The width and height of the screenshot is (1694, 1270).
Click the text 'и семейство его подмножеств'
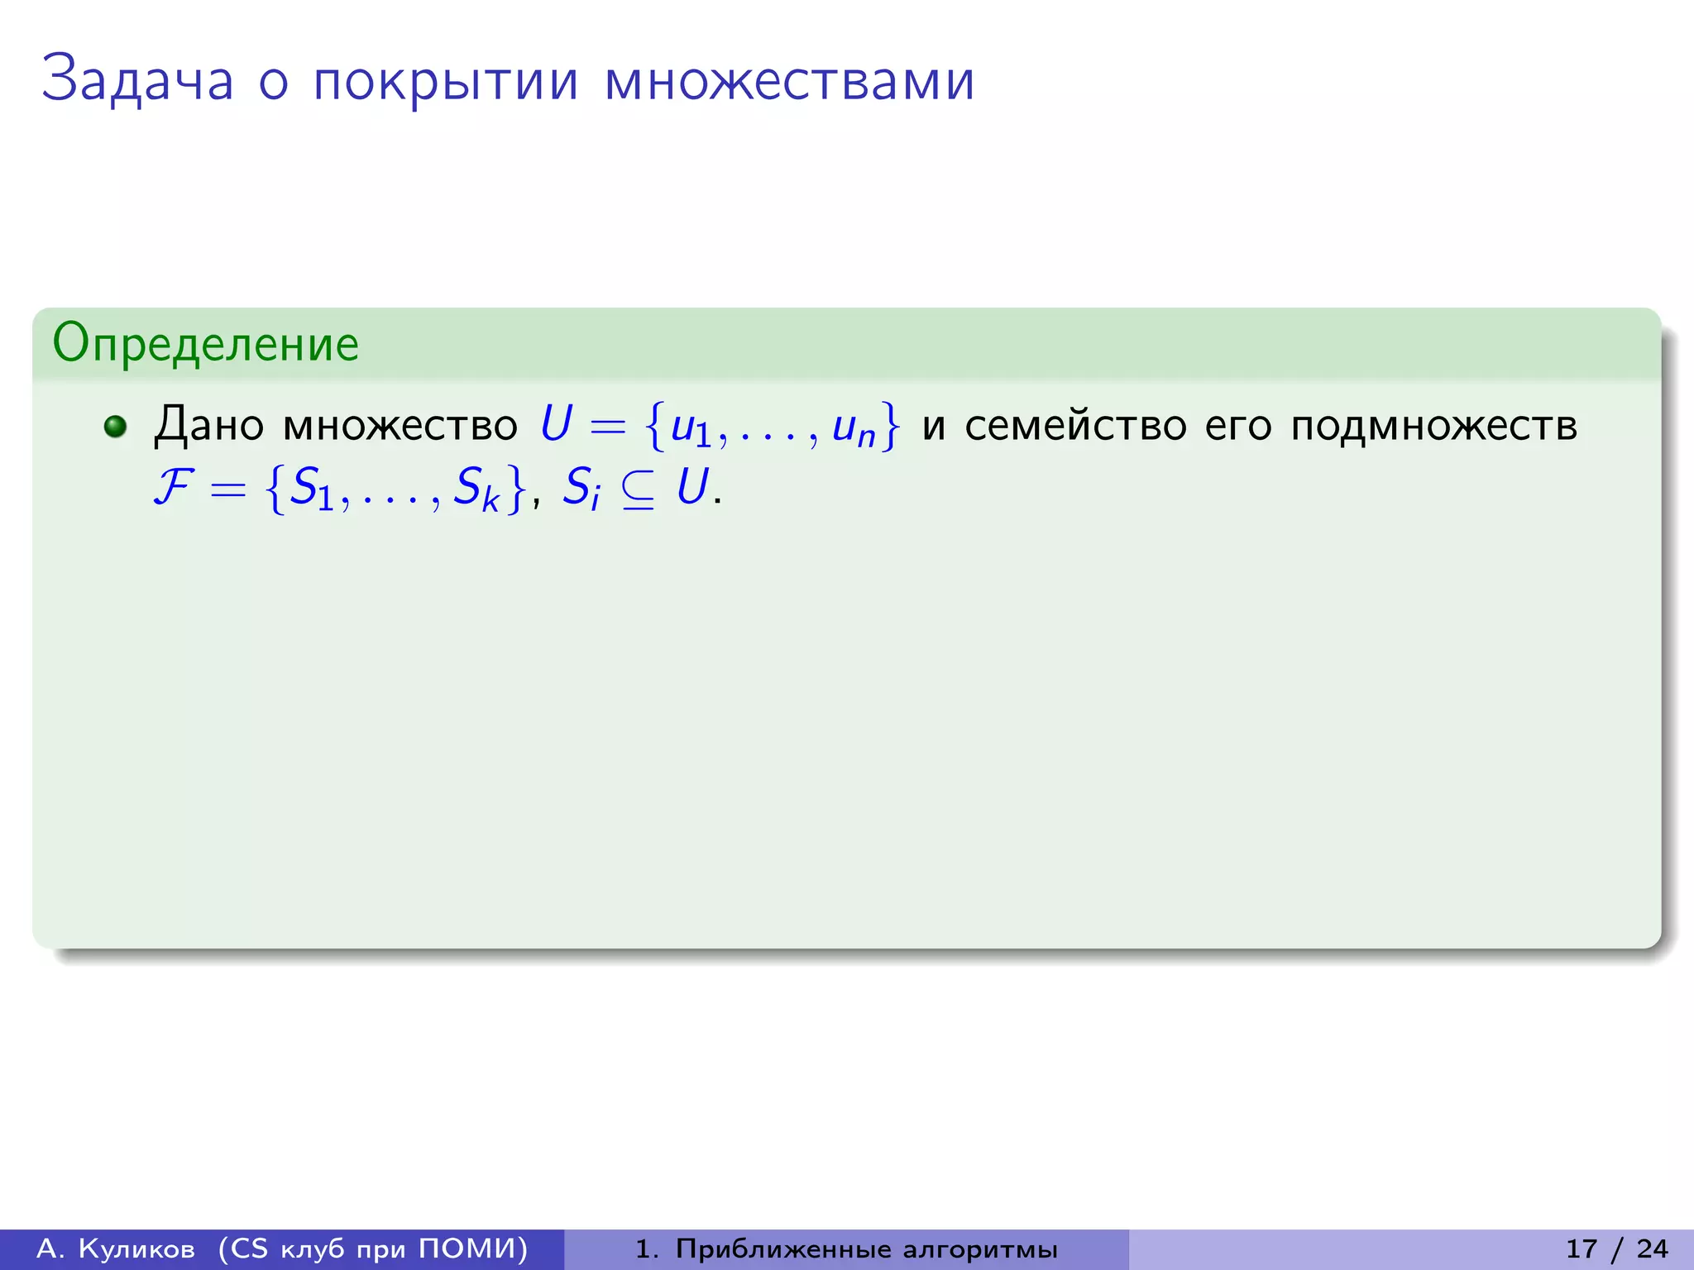pos(1250,427)
